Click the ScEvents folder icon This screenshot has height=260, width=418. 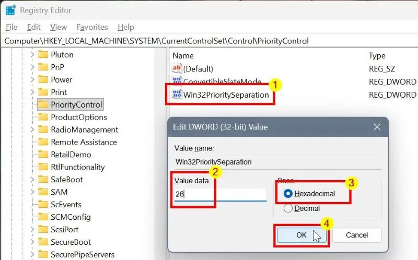pos(43,204)
